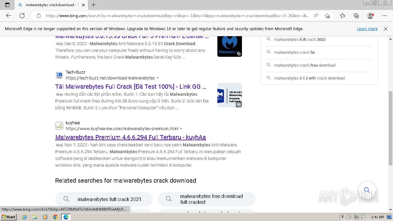Image resolution: width=393 pixels, height=221 pixels.
Task: Open Malwarebytes Premium 4.6.6.294 kuyhAa result
Action: pos(130,137)
